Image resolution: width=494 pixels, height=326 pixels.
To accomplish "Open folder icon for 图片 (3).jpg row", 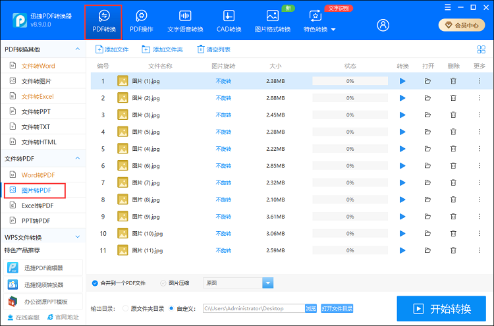I will [x=427, y=115].
